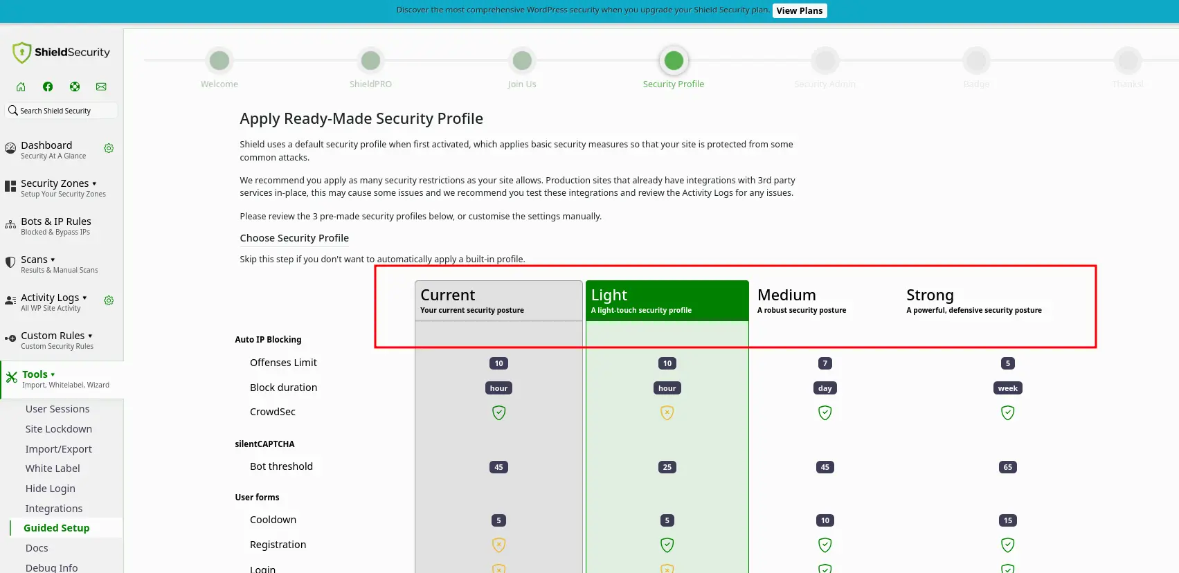
Task: Click the View Plans button
Action: point(799,10)
